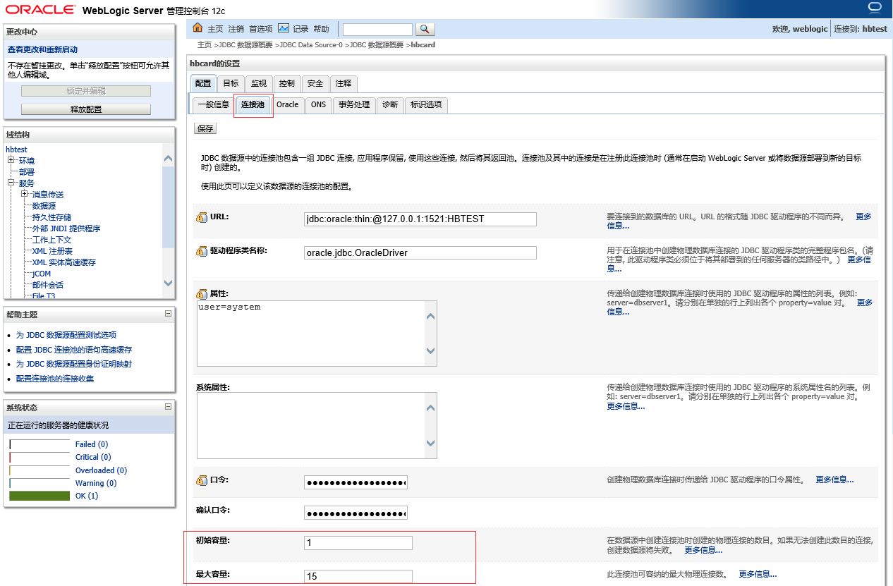Open the 配置 tab
The image size is (893, 586).
(x=203, y=84)
